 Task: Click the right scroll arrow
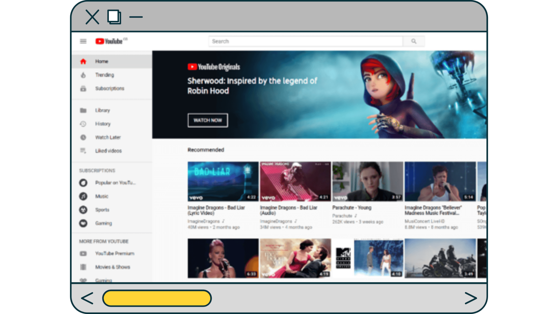471,298
